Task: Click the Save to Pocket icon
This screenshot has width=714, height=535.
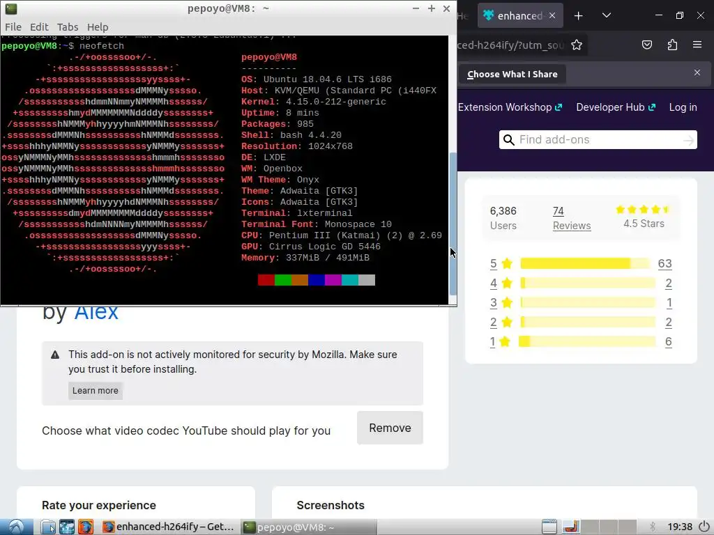Action: pyautogui.click(x=646, y=45)
